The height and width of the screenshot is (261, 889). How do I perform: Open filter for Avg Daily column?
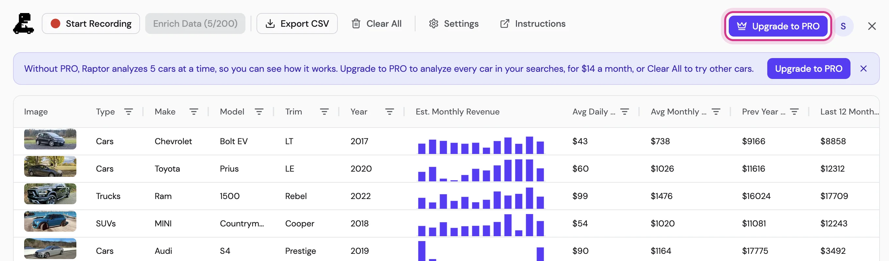click(624, 112)
